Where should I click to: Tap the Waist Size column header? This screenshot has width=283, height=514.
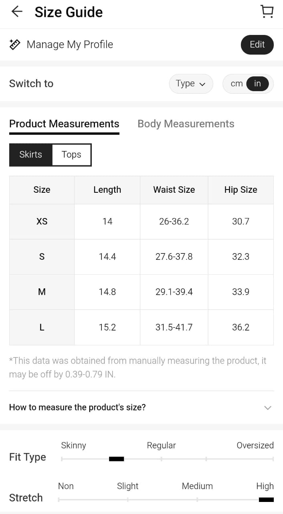pos(174,190)
